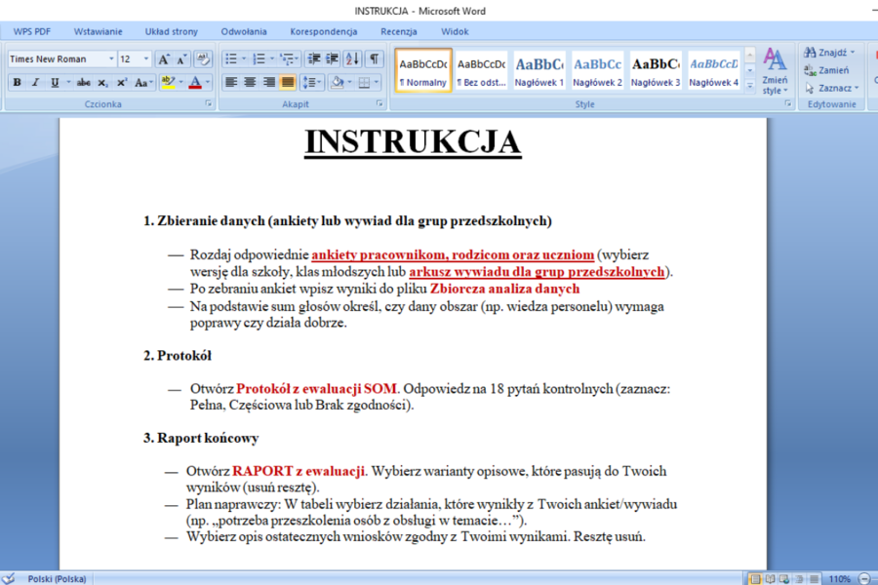Apply the Nagłówek 2 style
This screenshot has height=585, width=878.
point(597,70)
